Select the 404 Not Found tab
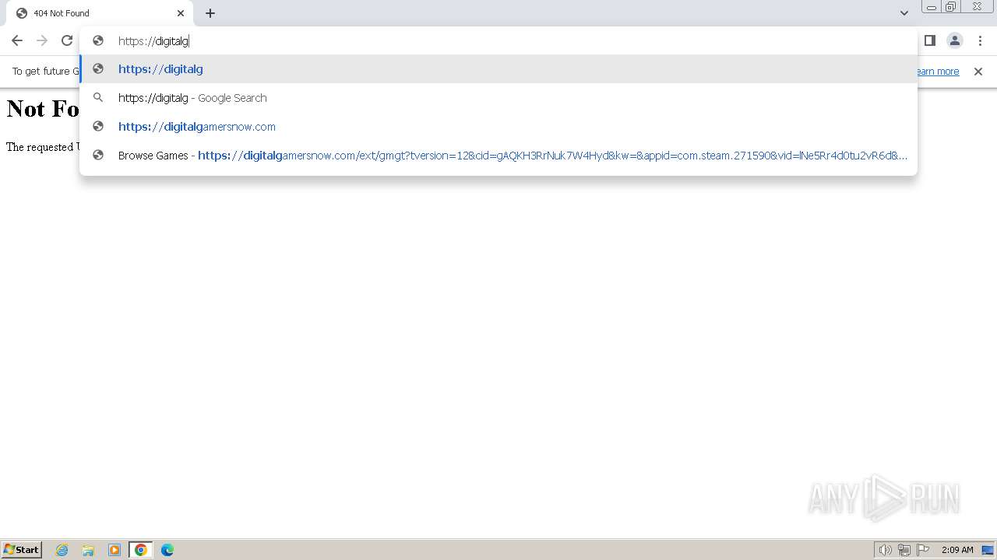The image size is (997, 560). 99,13
